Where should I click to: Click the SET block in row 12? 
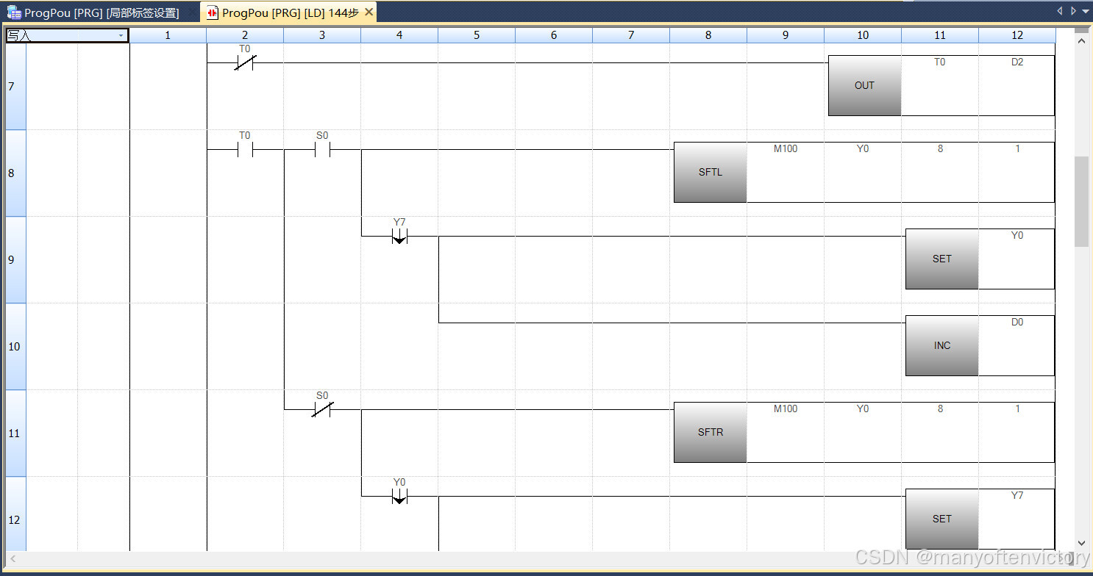941,519
